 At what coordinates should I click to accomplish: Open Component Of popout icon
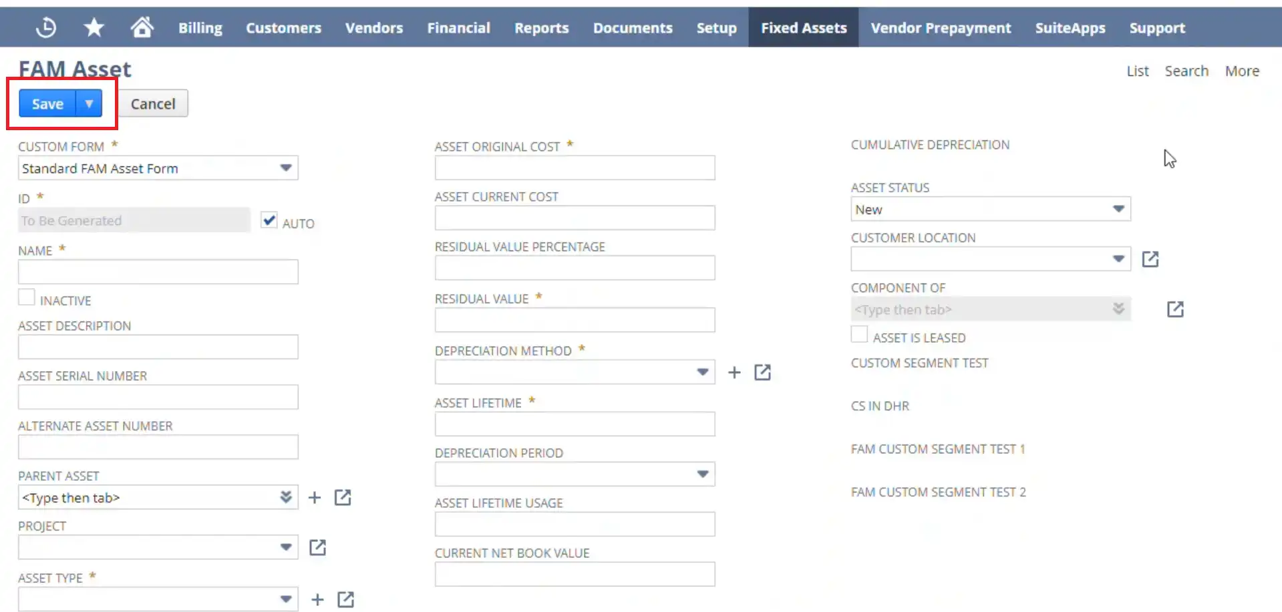1175,308
